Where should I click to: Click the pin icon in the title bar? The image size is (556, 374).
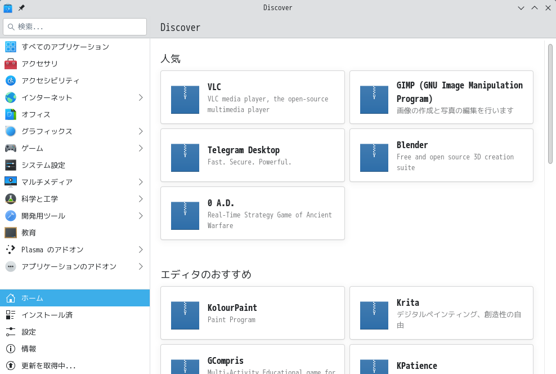click(x=21, y=8)
